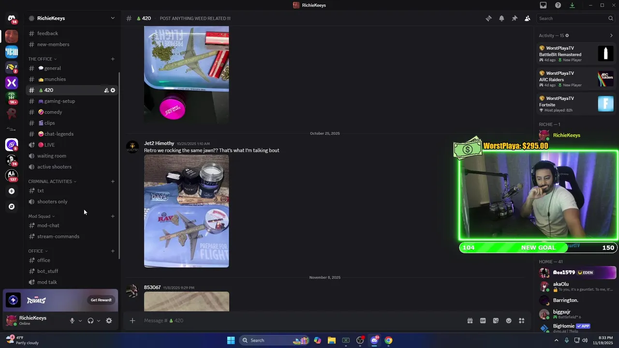Collapse the OFFICE category at bottom
The height and width of the screenshot is (348, 619).
pyautogui.click(x=38, y=251)
